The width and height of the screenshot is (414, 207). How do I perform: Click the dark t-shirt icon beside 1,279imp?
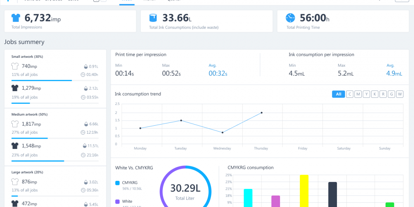click(15, 88)
